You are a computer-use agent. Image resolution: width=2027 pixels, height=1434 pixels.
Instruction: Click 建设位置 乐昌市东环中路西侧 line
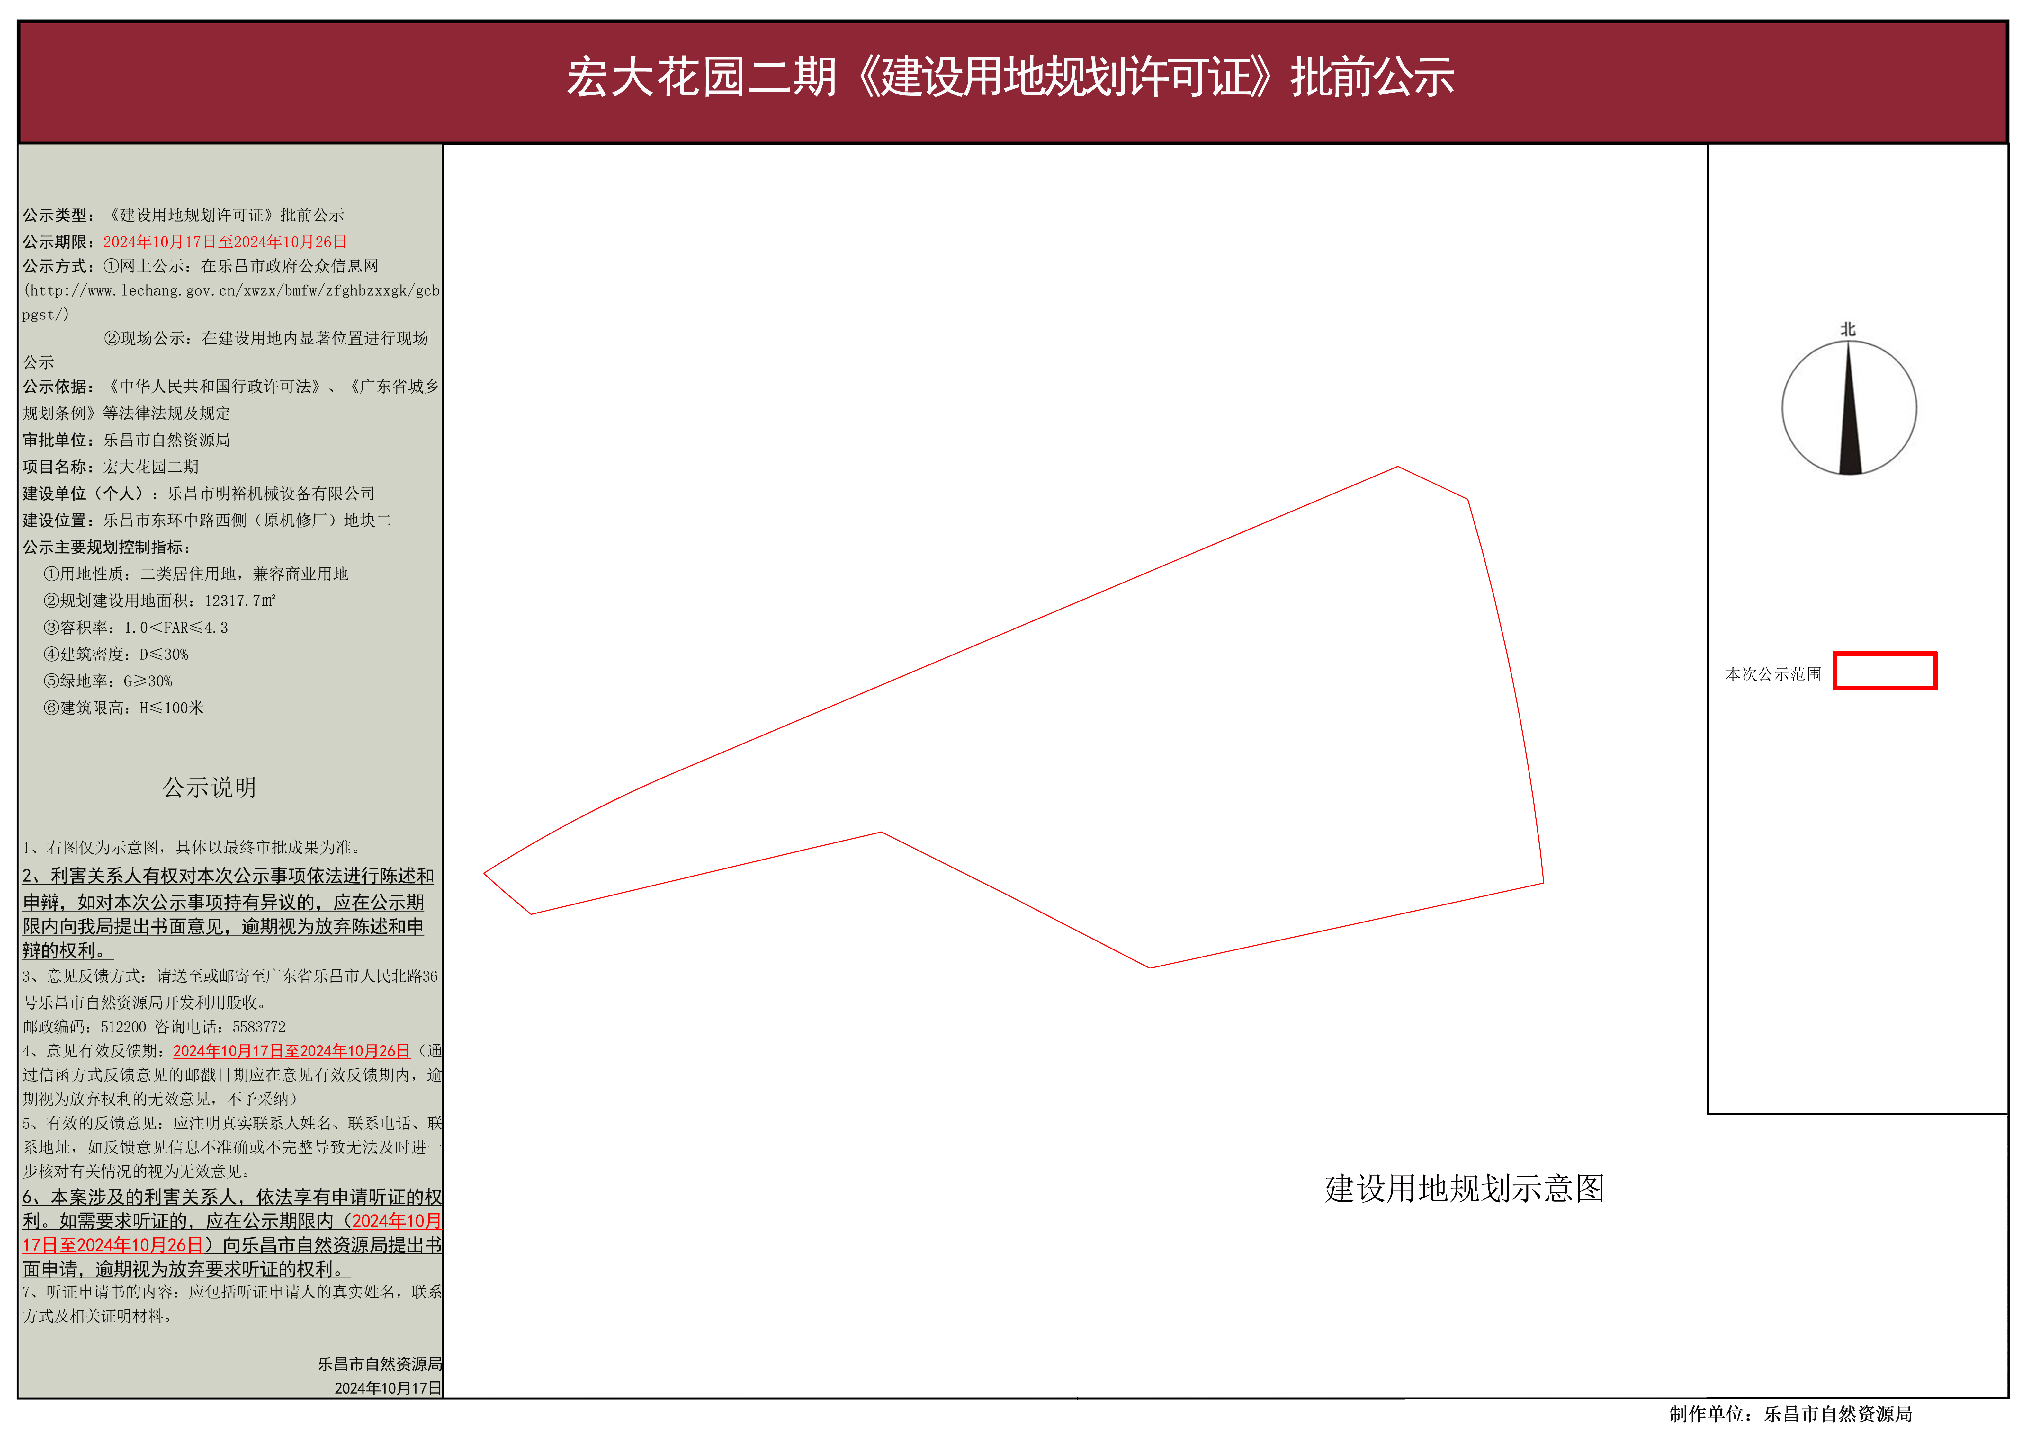[207, 521]
